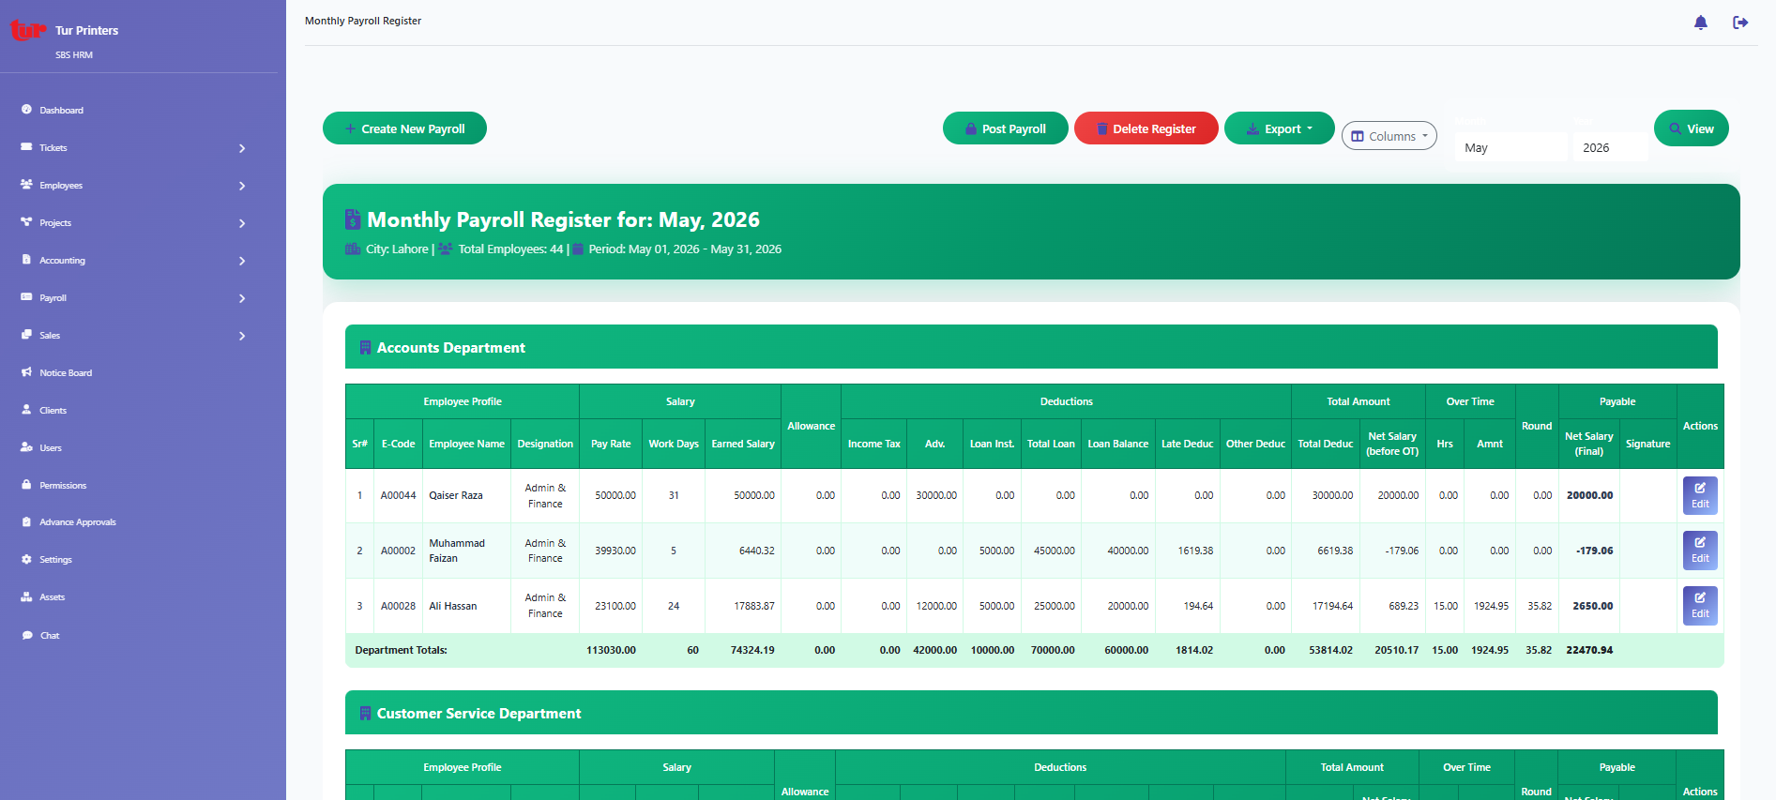Click the Tur Printers logo
The height and width of the screenshot is (800, 1776).
27,30
